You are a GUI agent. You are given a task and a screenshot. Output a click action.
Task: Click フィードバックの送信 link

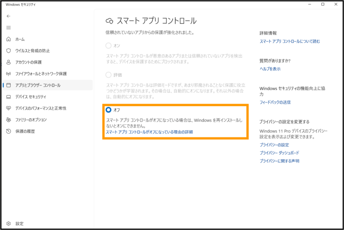tap(275, 102)
